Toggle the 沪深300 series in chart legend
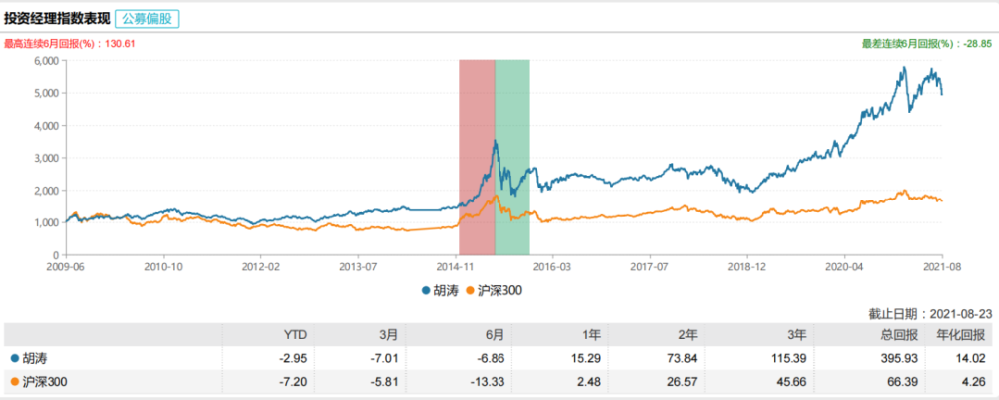Screen dimensions: 999x400 495,290
